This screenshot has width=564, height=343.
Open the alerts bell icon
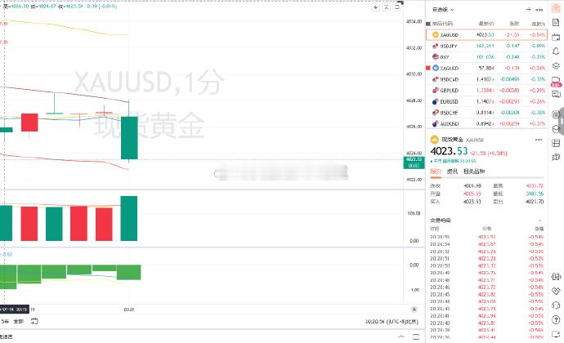[556, 51]
